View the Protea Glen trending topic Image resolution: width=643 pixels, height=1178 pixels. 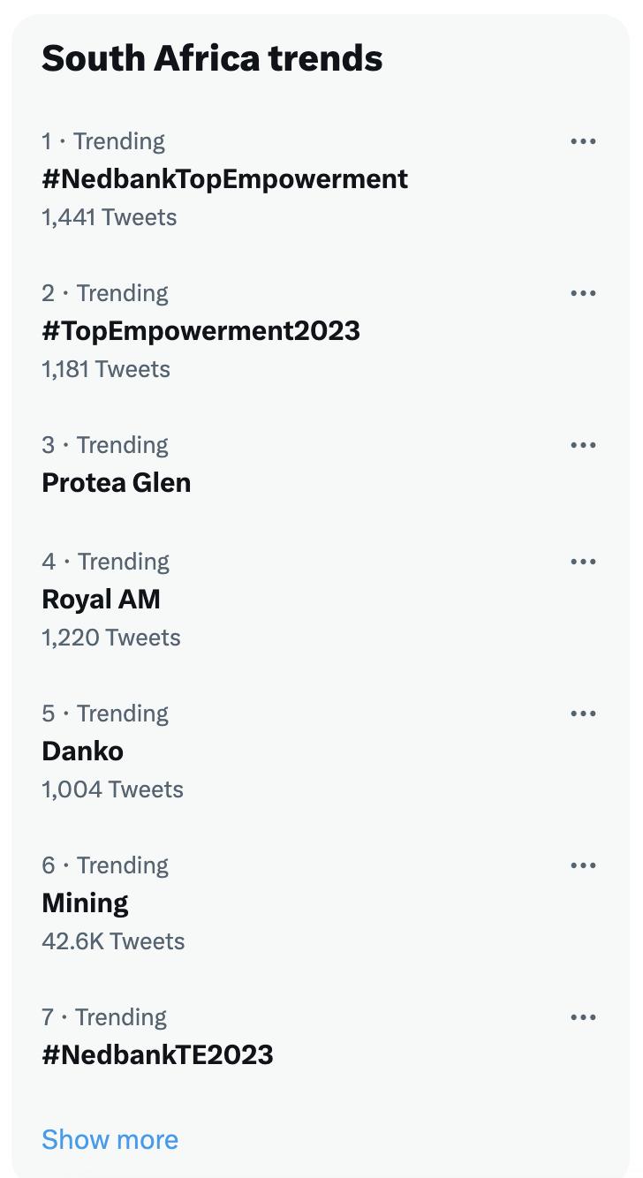(116, 483)
